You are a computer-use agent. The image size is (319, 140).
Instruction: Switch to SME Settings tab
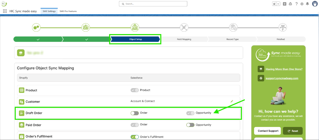pos(49,11)
